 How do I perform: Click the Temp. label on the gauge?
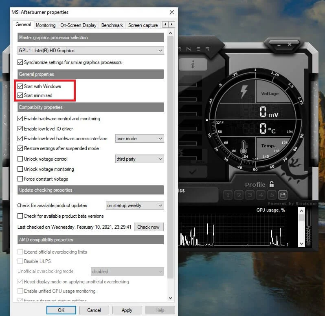[268, 146]
